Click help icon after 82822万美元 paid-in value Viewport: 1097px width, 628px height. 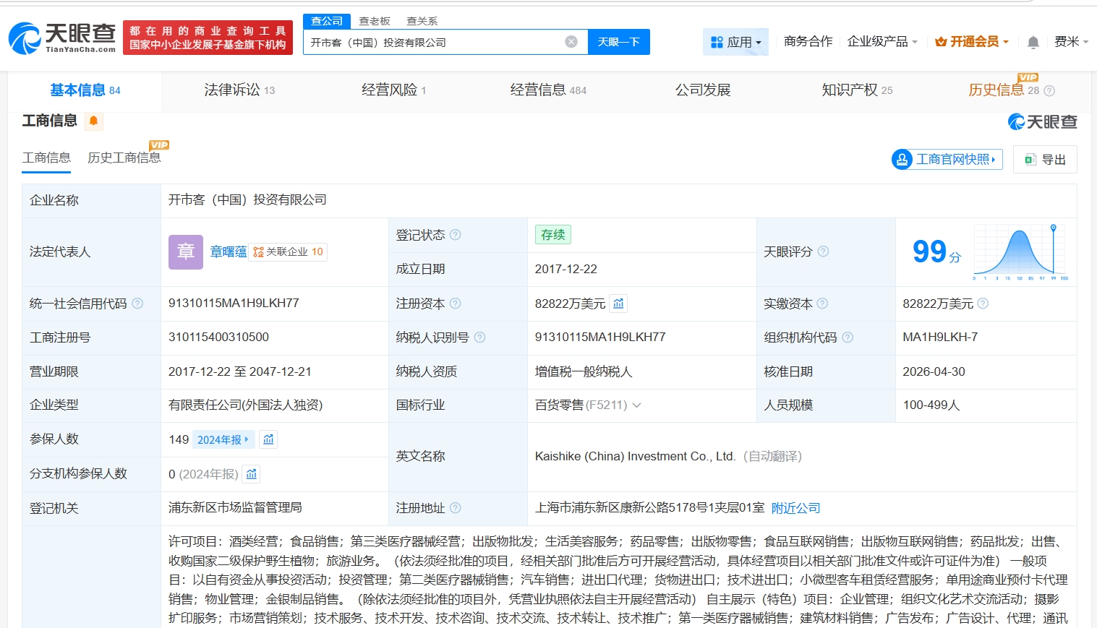983,304
